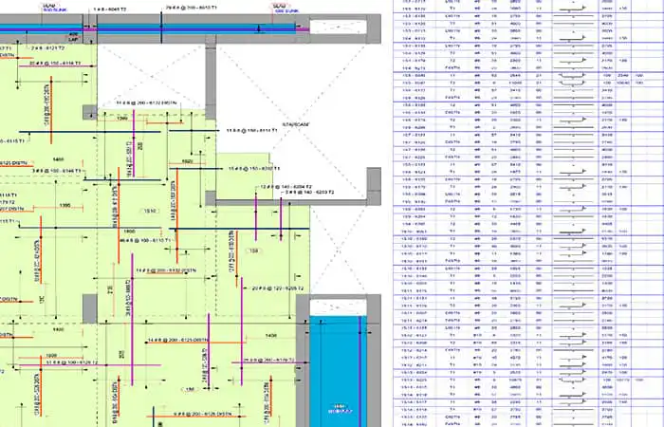Select rebar label 11 # 8 @ 150 - 6114 T1
This screenshot has height=427, width=664.
pos(252,131)
